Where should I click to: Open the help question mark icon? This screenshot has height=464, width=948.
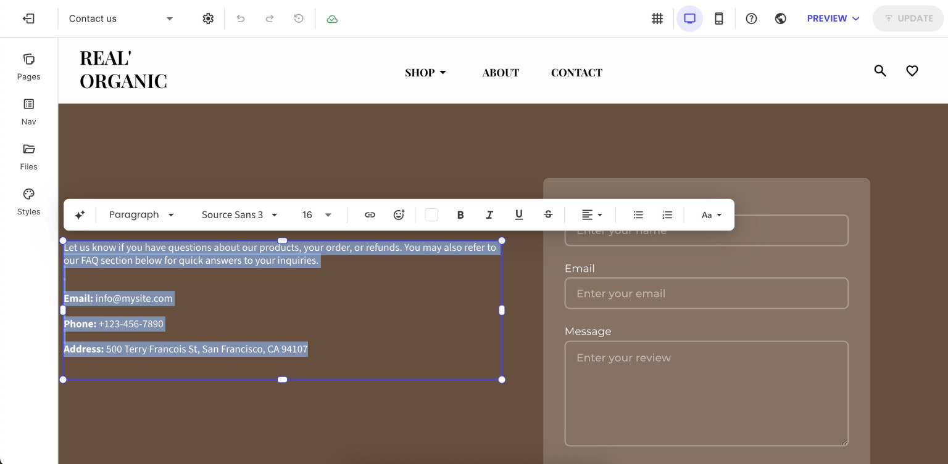coord(751,18)
